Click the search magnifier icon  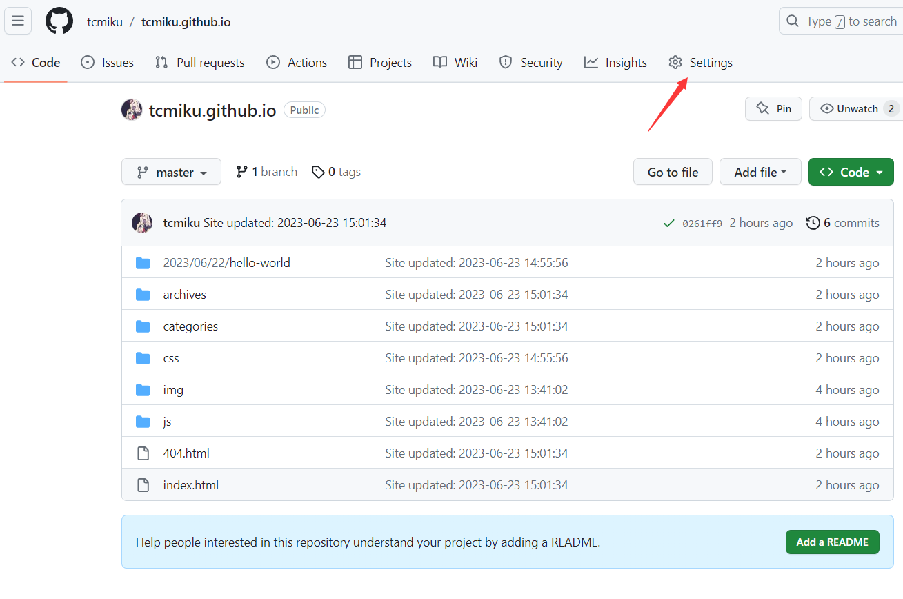point(793,21)
